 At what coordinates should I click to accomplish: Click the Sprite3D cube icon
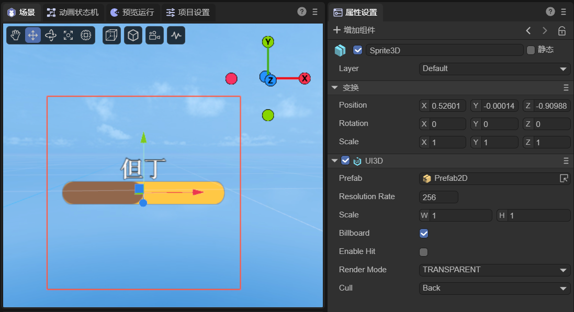click(340, 50)
